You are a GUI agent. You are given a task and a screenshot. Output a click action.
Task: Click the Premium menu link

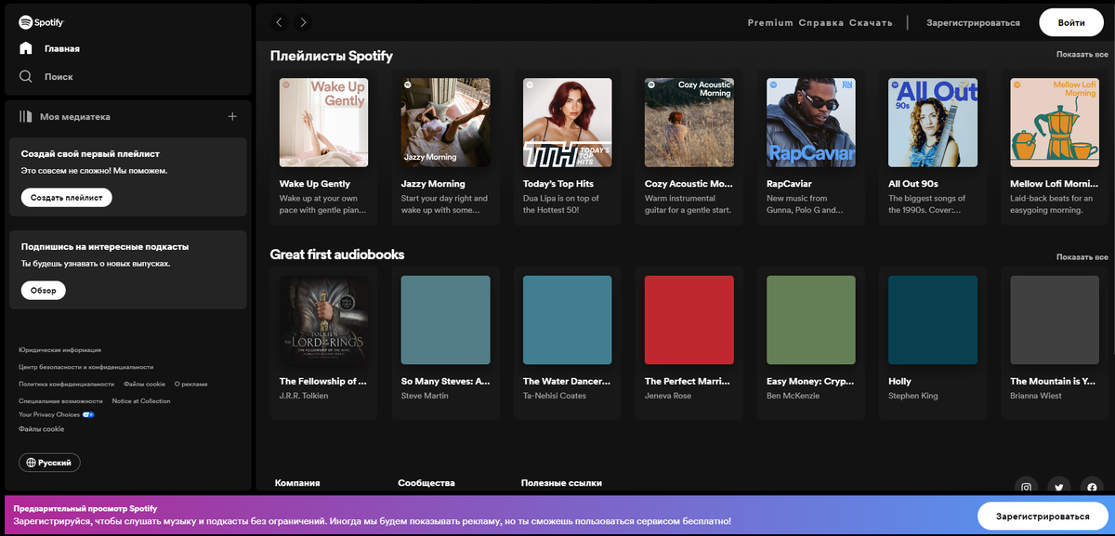770,22
